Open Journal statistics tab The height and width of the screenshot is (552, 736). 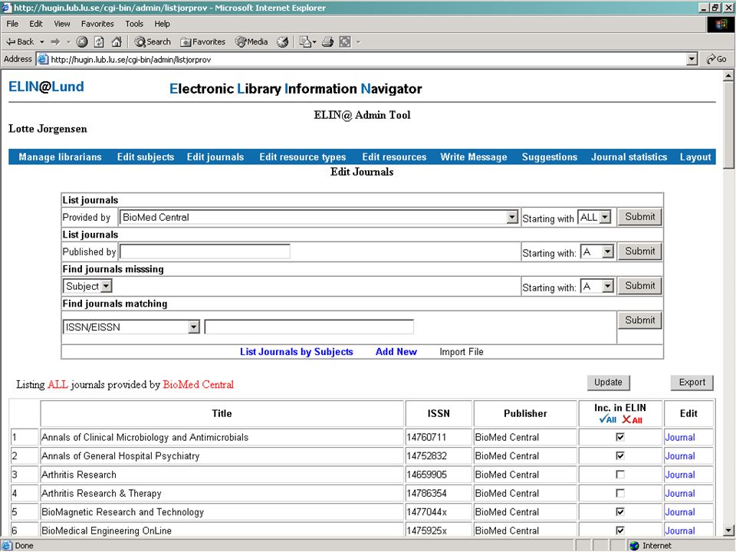pos(629,157)
